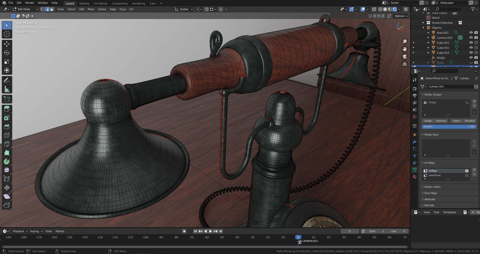Switch to the UV Editing workspace tab
Image resolution: width=480 pixels, height=254 pixels.
[x=100, y=3]
